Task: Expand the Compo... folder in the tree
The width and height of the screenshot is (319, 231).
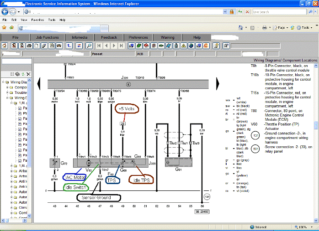Action: pyautogui.click(x=7, y=87)
